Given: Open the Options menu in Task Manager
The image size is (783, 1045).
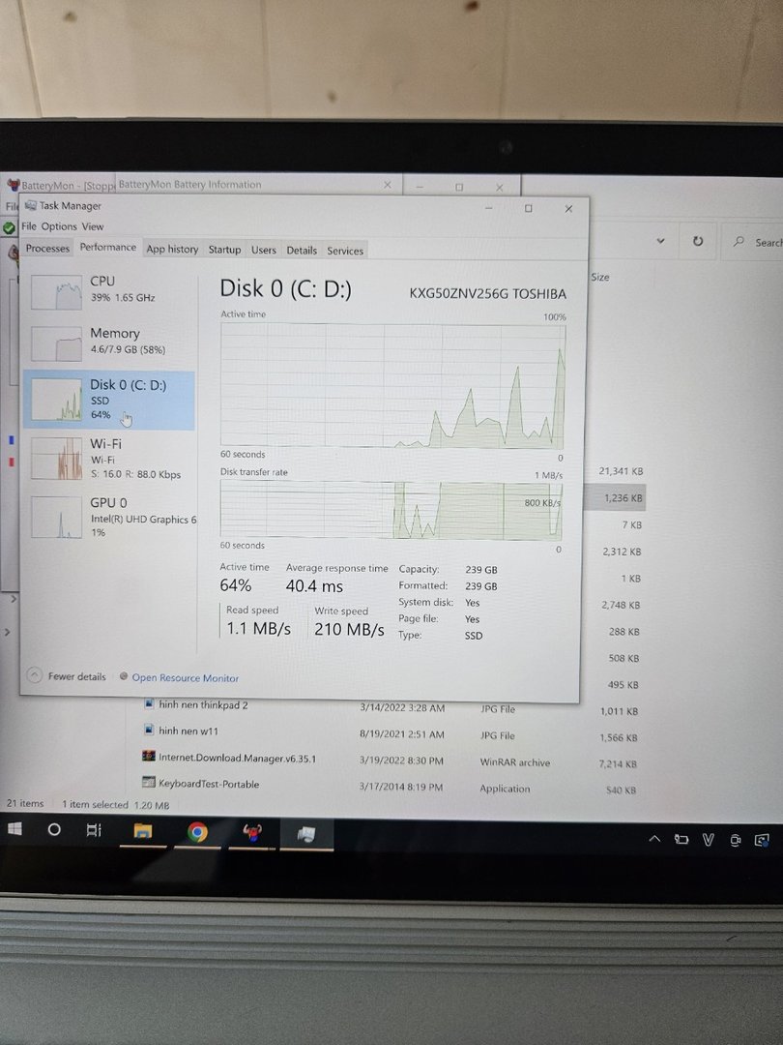Looking at the screenshot, I should 59,226.
